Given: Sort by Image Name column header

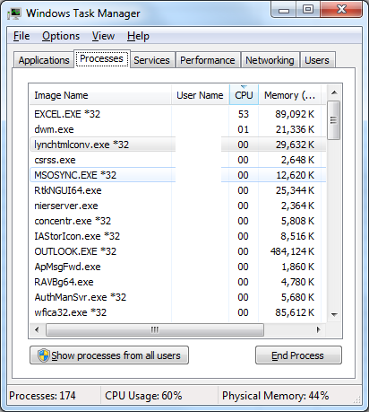Looking at the screenshot, I should pyautogui.click(x=100, y=95).
